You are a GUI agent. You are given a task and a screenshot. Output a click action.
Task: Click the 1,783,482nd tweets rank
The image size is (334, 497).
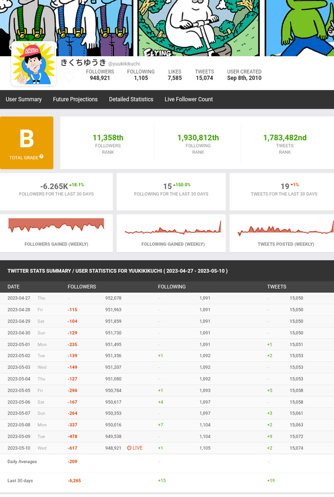285,138
